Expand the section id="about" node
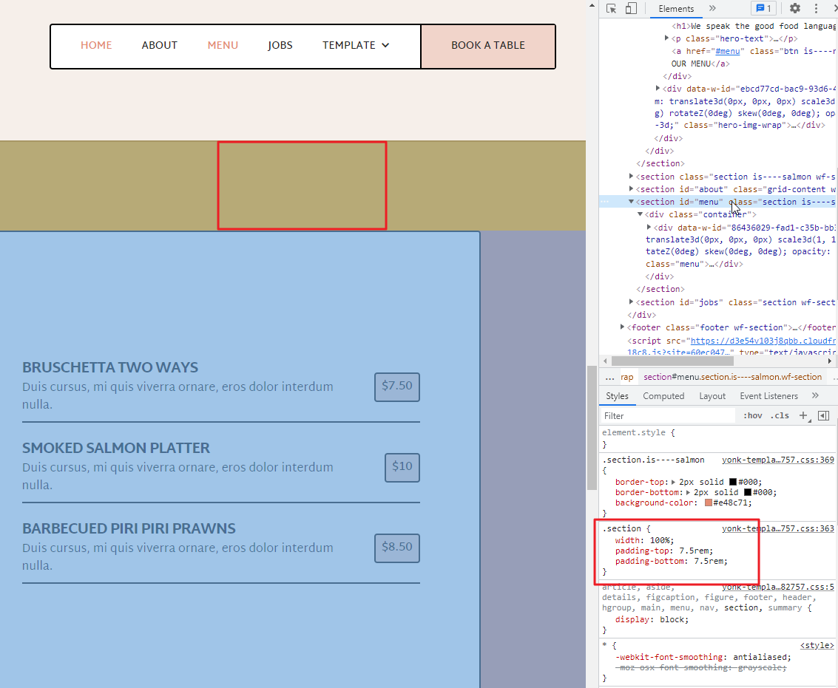838x688 pixels. coord(631,189)
